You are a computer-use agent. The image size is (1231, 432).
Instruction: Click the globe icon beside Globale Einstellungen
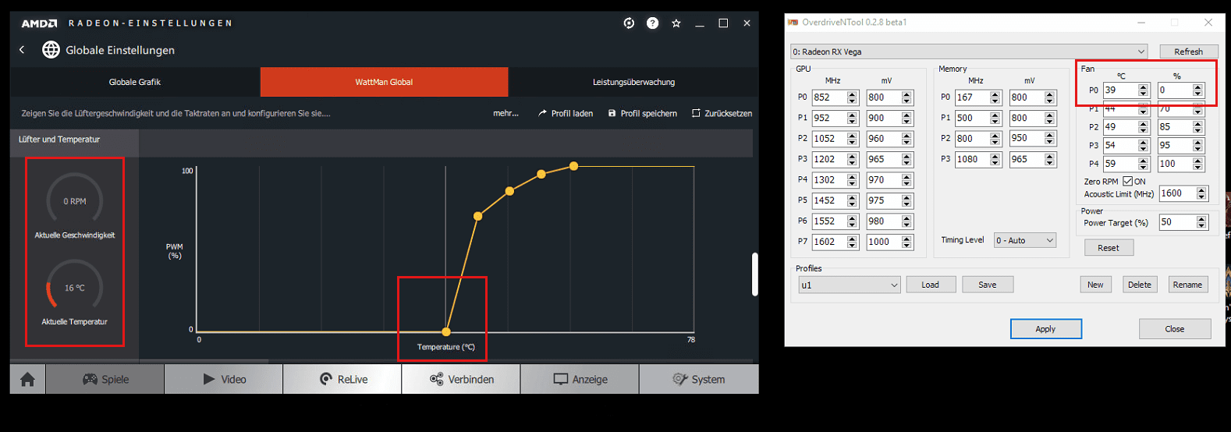coord(51,50)
